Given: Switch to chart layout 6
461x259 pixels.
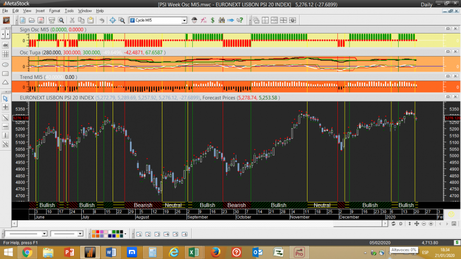Looking at the screenshot, I should pos(184,234).
